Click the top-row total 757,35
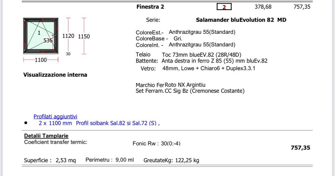Viewport: 335px width, 176px height. coord(302,7)
